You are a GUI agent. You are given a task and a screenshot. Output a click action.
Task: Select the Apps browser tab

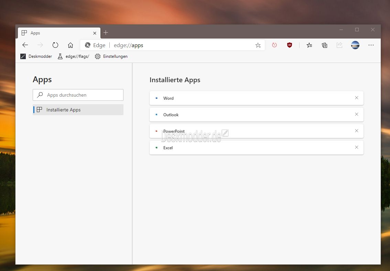coord(59,33)
